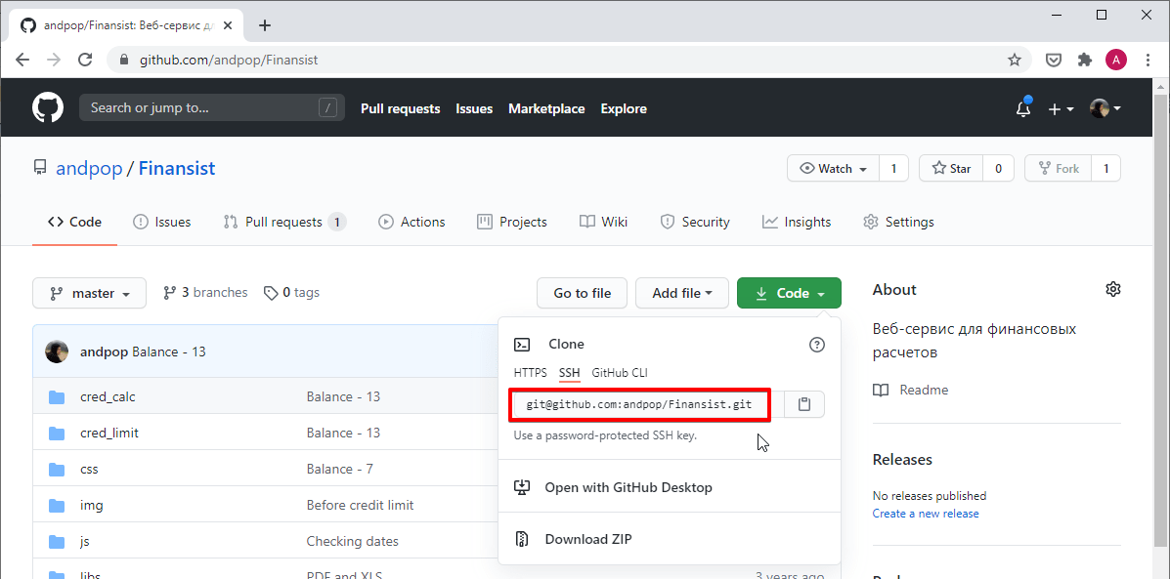Click the Fork count number 1
Image resolution: width=1170 pixels, height=579 pixels.
coord(1105,168)
